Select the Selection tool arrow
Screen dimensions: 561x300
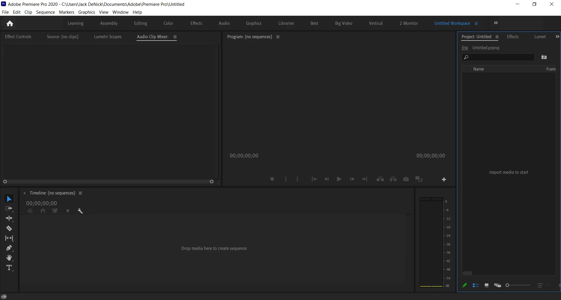click(9, 199)
